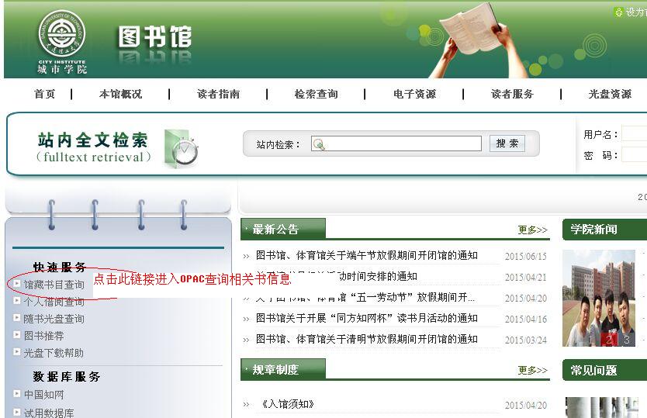Click the arrow icon beside 图书推荐
This screenshot has width=647, height=418.
tap(17, 335)
